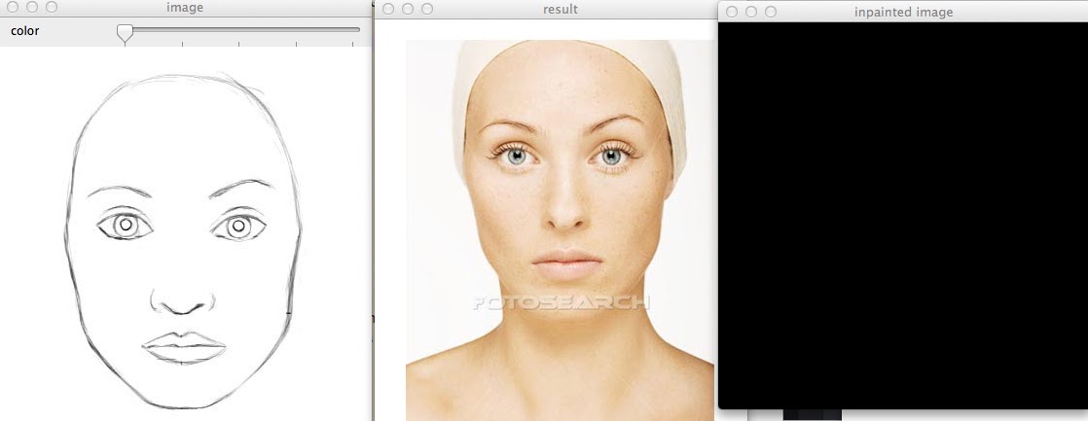The height and width of the screenshot is (421, 1088).
Task: Close the "image" window
Action: tap(13, 7)
